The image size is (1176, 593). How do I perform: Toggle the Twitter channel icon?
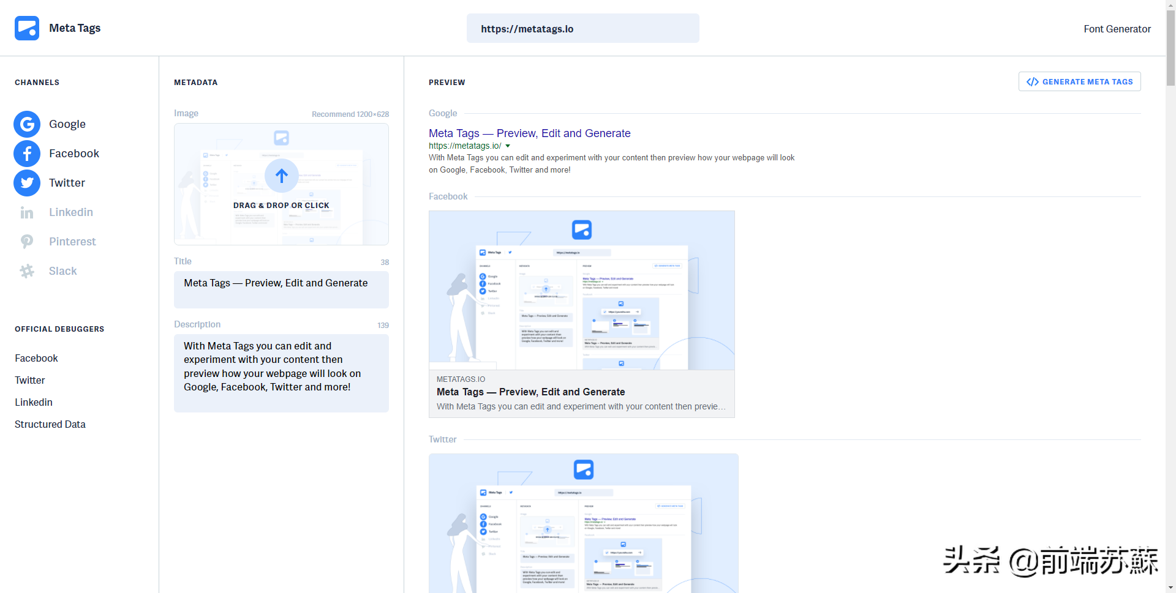coord(27,183)
